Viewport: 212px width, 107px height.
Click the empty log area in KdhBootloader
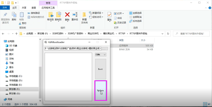click(69, 77)
